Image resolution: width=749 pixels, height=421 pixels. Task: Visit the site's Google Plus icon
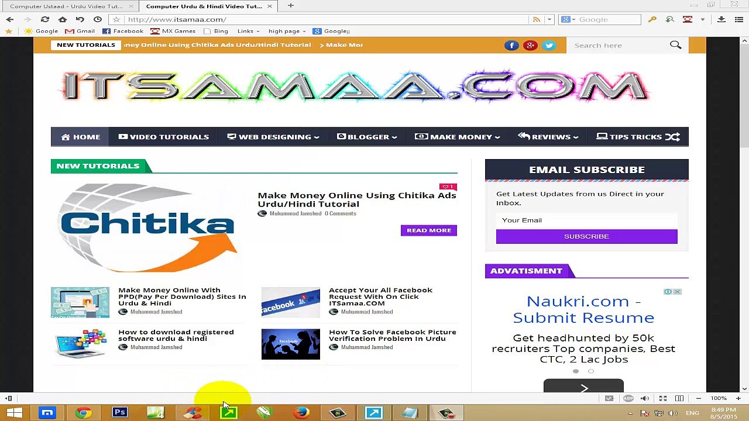click(x=530, y=45)
